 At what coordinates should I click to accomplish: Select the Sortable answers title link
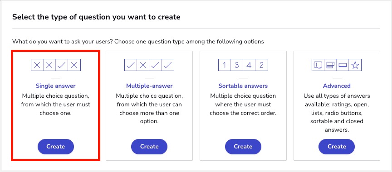(243, 86)
